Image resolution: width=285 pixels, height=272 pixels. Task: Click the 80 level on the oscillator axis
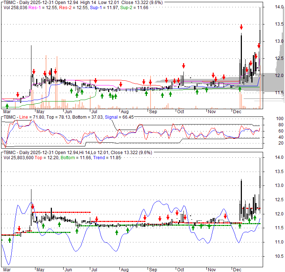(278, 125)
